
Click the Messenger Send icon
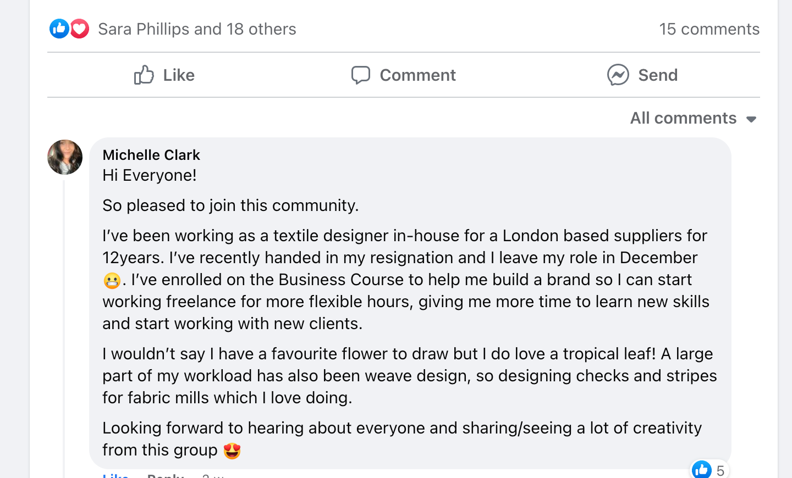(x=618, y=75)
